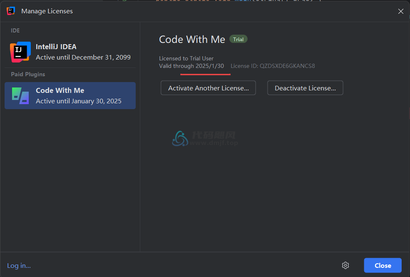Open the license settings gear icon
This screenshot has width=410, height=277.
(x=345, y=265)
